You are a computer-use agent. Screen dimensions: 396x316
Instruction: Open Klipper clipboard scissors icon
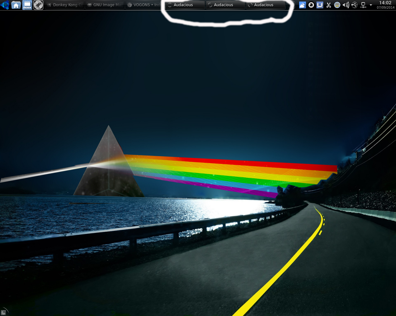[329, 5]
